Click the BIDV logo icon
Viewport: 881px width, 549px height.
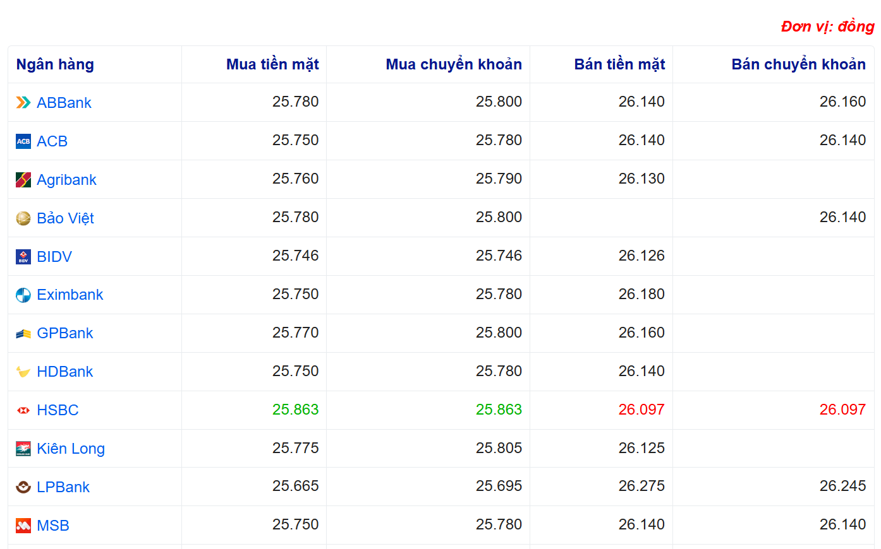pyautogui.click(x=23, y=257)
